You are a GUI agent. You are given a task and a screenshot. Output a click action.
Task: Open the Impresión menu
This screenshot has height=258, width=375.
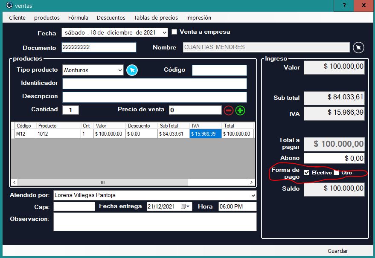pos(198,17)
